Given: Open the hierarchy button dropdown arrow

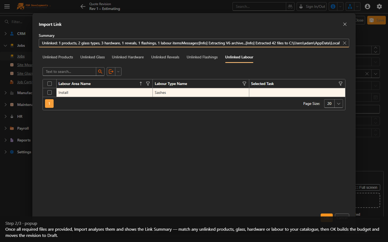Looking at the screenshot, I should coord(357,6).
